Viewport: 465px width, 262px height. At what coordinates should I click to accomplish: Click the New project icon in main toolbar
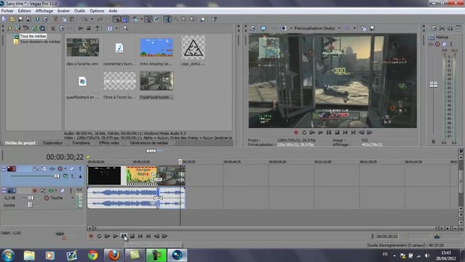point(4,20)
